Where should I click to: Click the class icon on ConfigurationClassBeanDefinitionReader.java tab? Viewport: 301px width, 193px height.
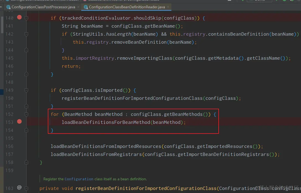click(86, 7)
